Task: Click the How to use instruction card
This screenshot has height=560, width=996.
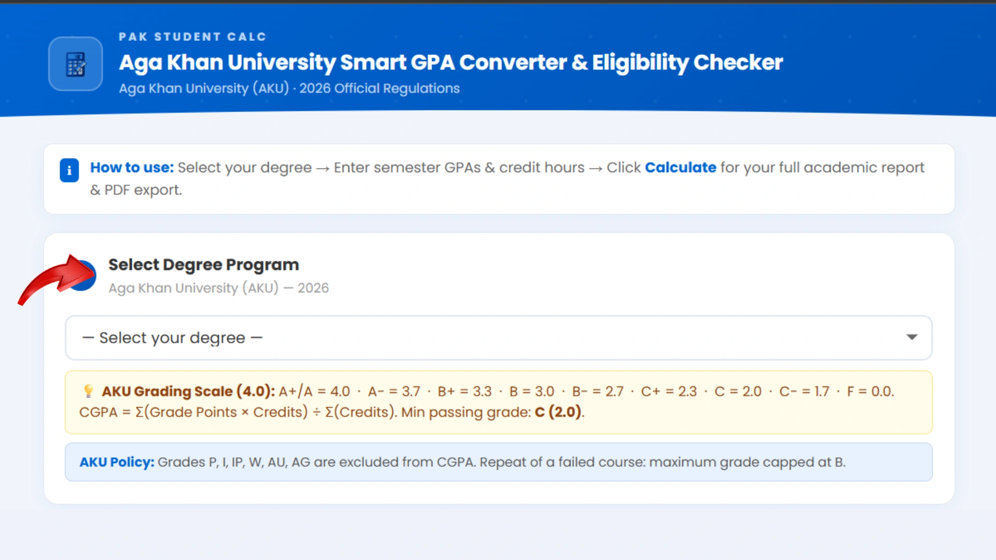Action: pos(498,179)
